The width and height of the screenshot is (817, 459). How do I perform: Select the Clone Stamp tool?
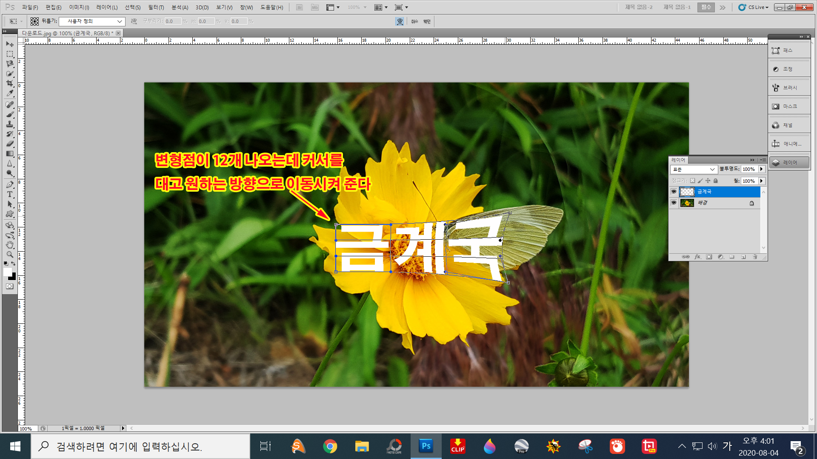pyautogui.click(x=10, y=124)
